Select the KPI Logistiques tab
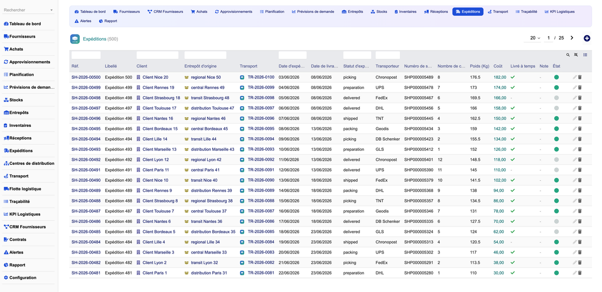Image resolution: width=602 pixels, height=292 pixels. [559, 12]
